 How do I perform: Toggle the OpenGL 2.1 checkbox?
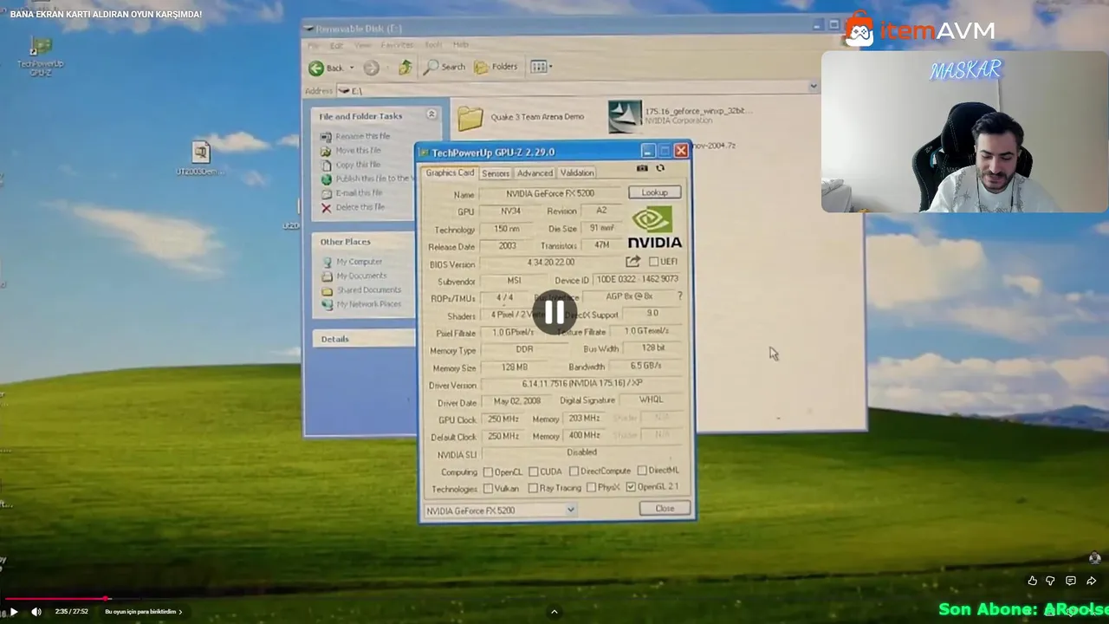click(x=631, y=486)
